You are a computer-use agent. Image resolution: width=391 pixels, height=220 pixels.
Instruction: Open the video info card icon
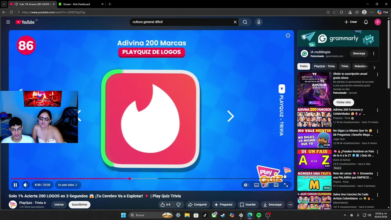[x=288, y=36]
